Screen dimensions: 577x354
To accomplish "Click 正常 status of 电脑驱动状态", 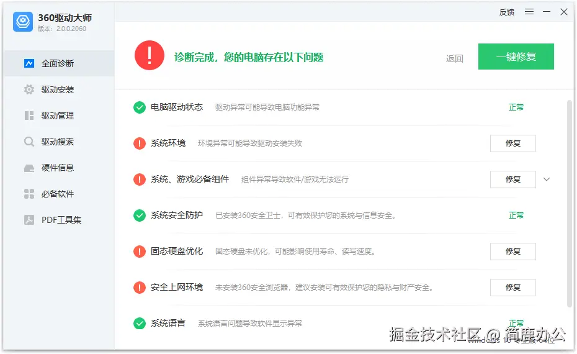I will 516,107.
